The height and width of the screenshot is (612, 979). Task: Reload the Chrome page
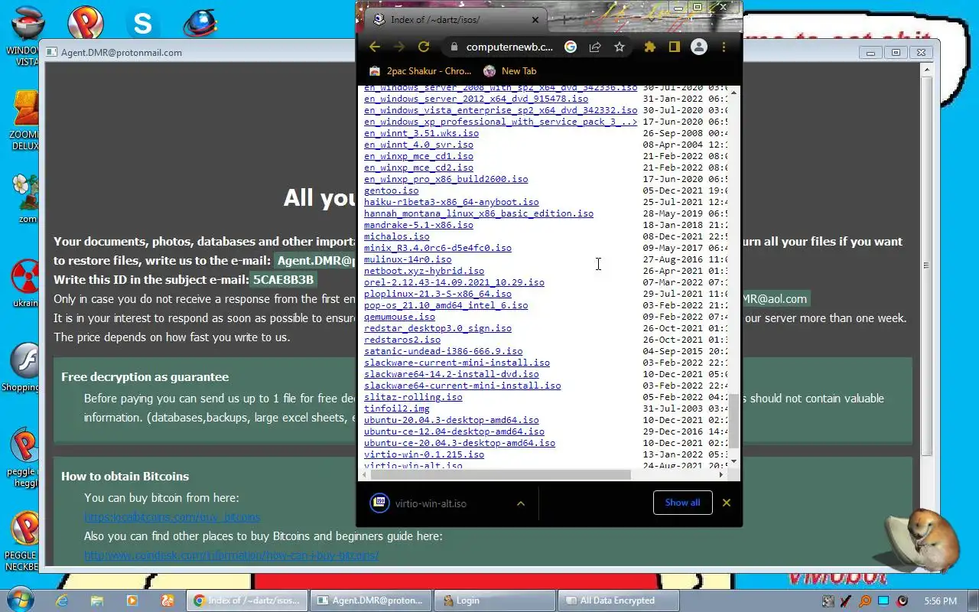click(x=424, y=47)
